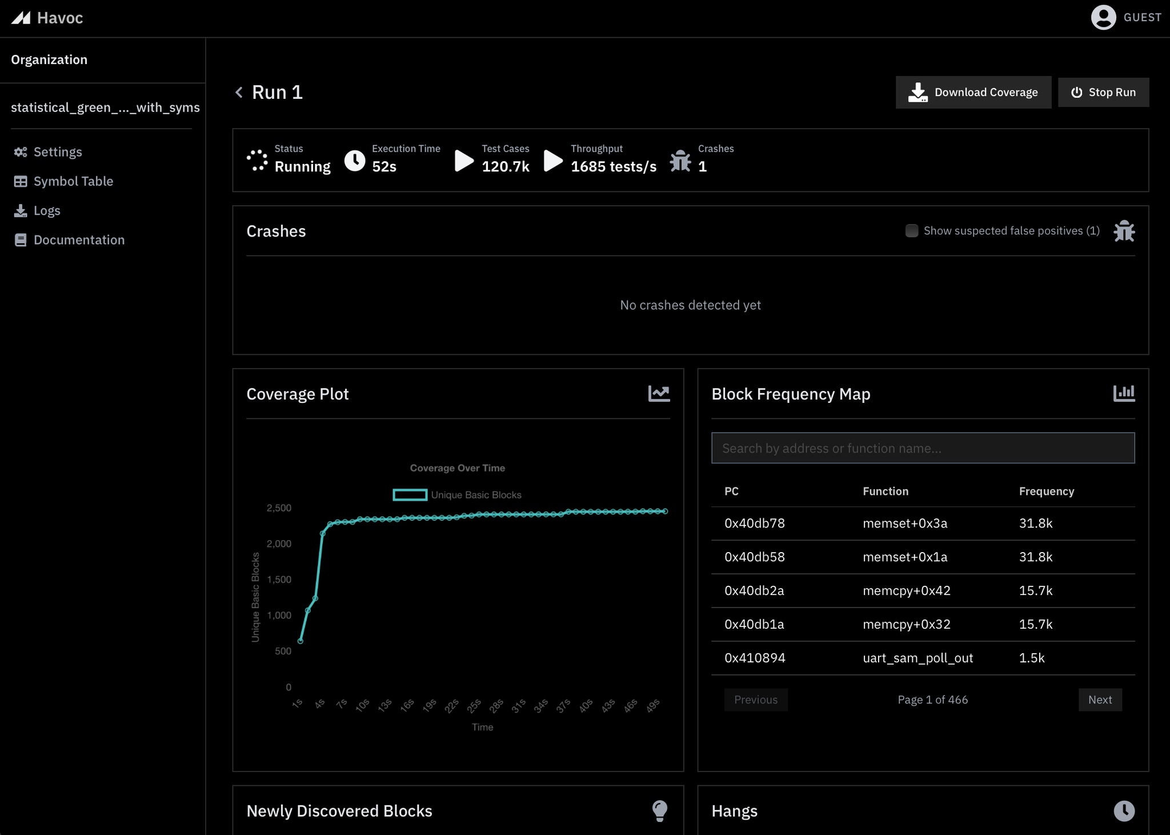This screenshot has width=1170, height=835.
Task: Click the Havoc logo icon
Action: (21, 18)
